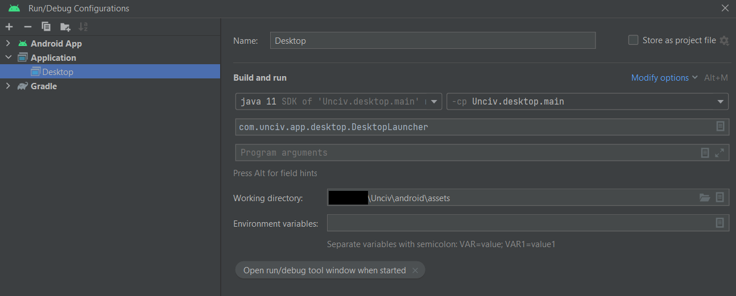Image resolution: width=736 pixels, height=296 pixels.
Task: Browse for main class via field icon
Action: pos(720,126)
